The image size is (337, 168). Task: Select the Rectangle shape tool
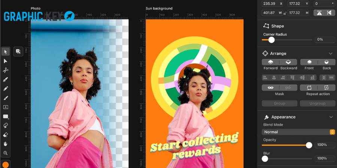[x=5, y=116]
